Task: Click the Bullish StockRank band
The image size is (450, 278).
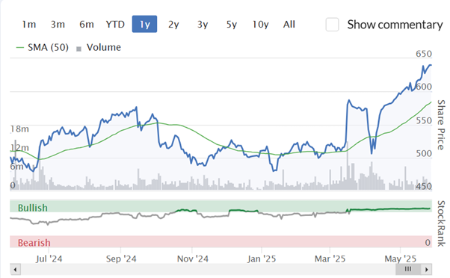Action: click(x=221, y=206)
